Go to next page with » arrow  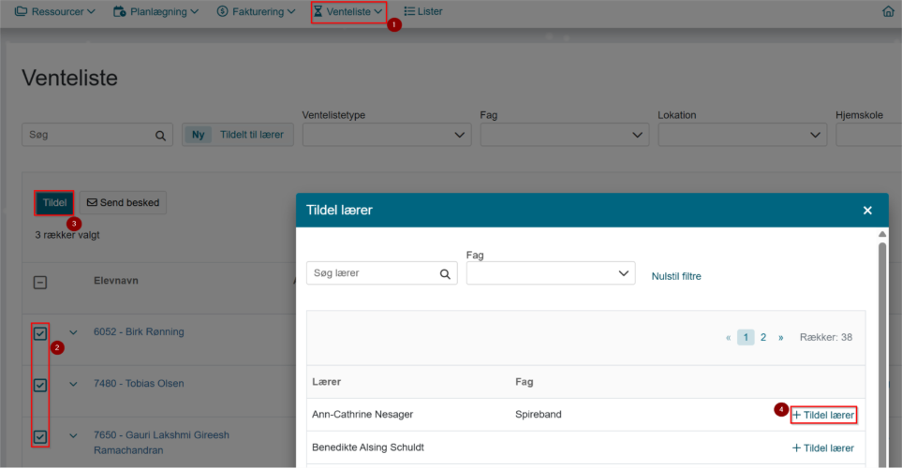point(780,337)
